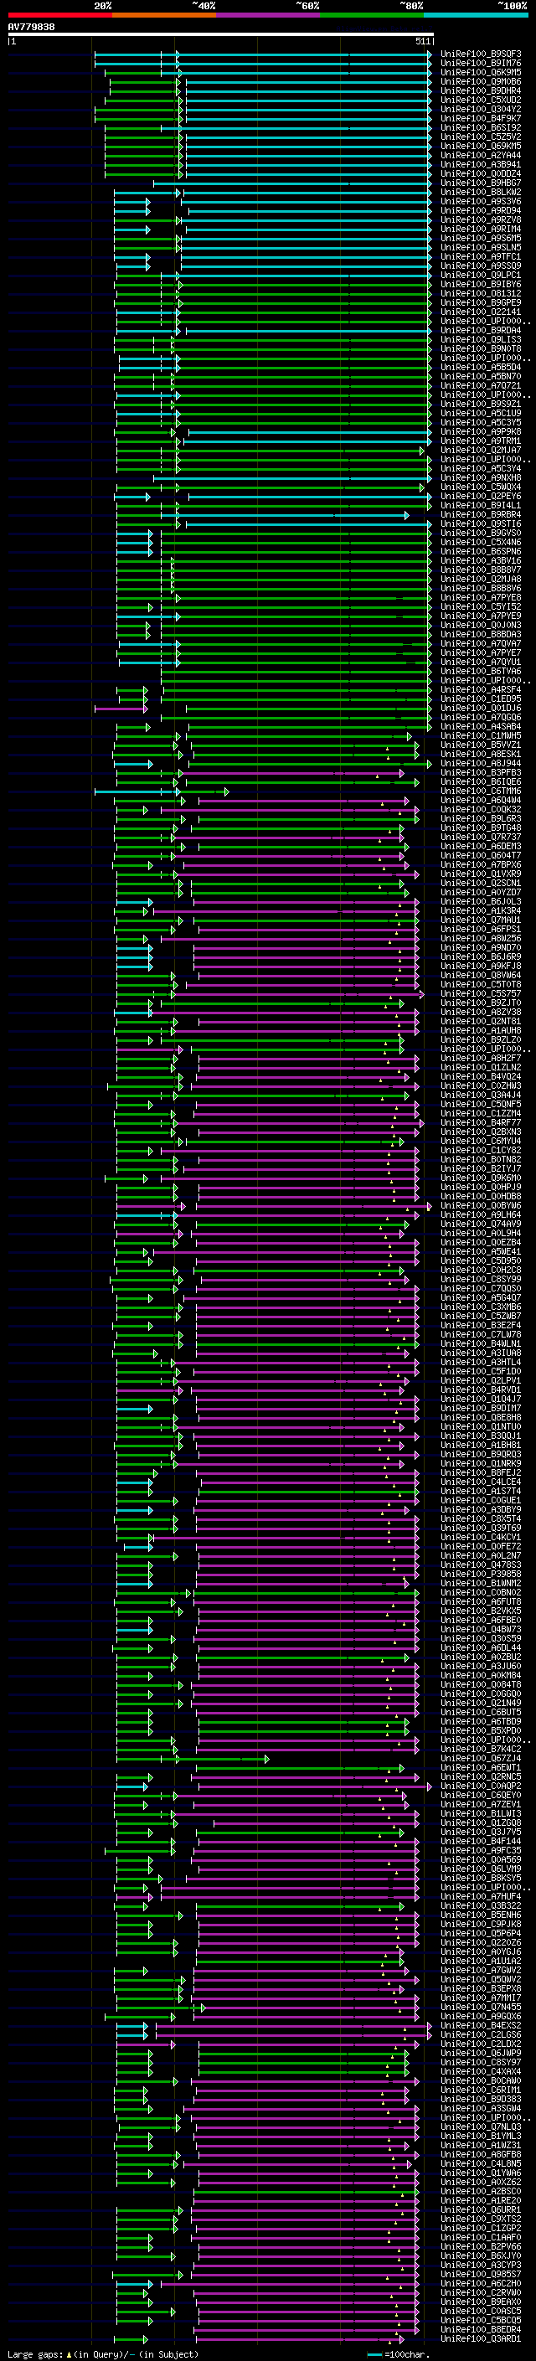The width and height of the screenshot is (536, 2361).
Task: Click the UniRef100_Q2MJA7 label
Action: (481, 450)
